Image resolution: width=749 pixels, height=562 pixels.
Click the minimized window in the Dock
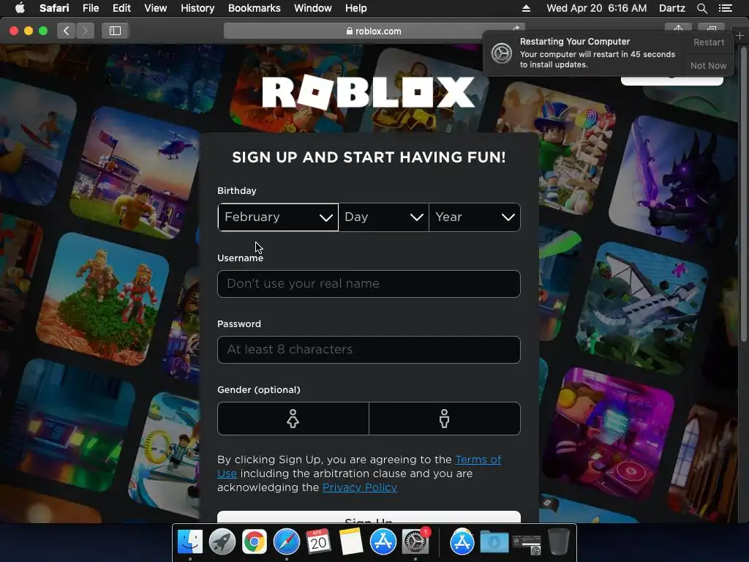point(527,544)
